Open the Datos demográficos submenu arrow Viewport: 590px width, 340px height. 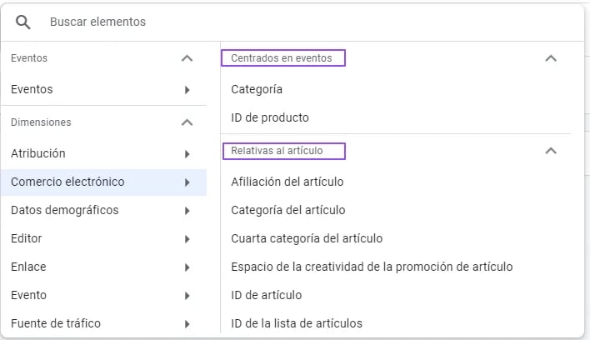pos(187,211)
